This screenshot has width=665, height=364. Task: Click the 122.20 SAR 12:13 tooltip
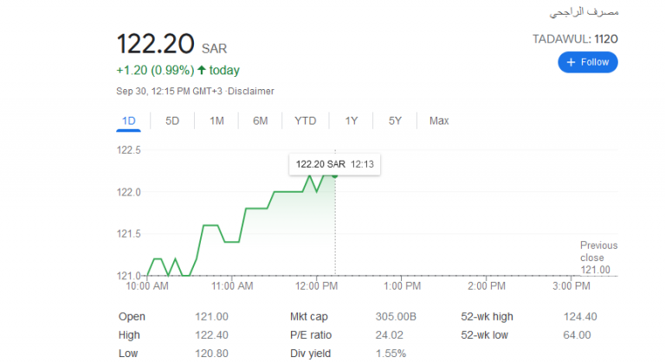[334, 164]
